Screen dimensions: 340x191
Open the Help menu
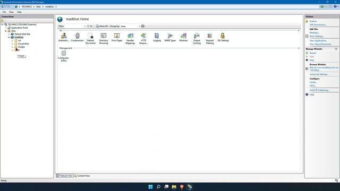pyautogui.click(x=19, y=12)
